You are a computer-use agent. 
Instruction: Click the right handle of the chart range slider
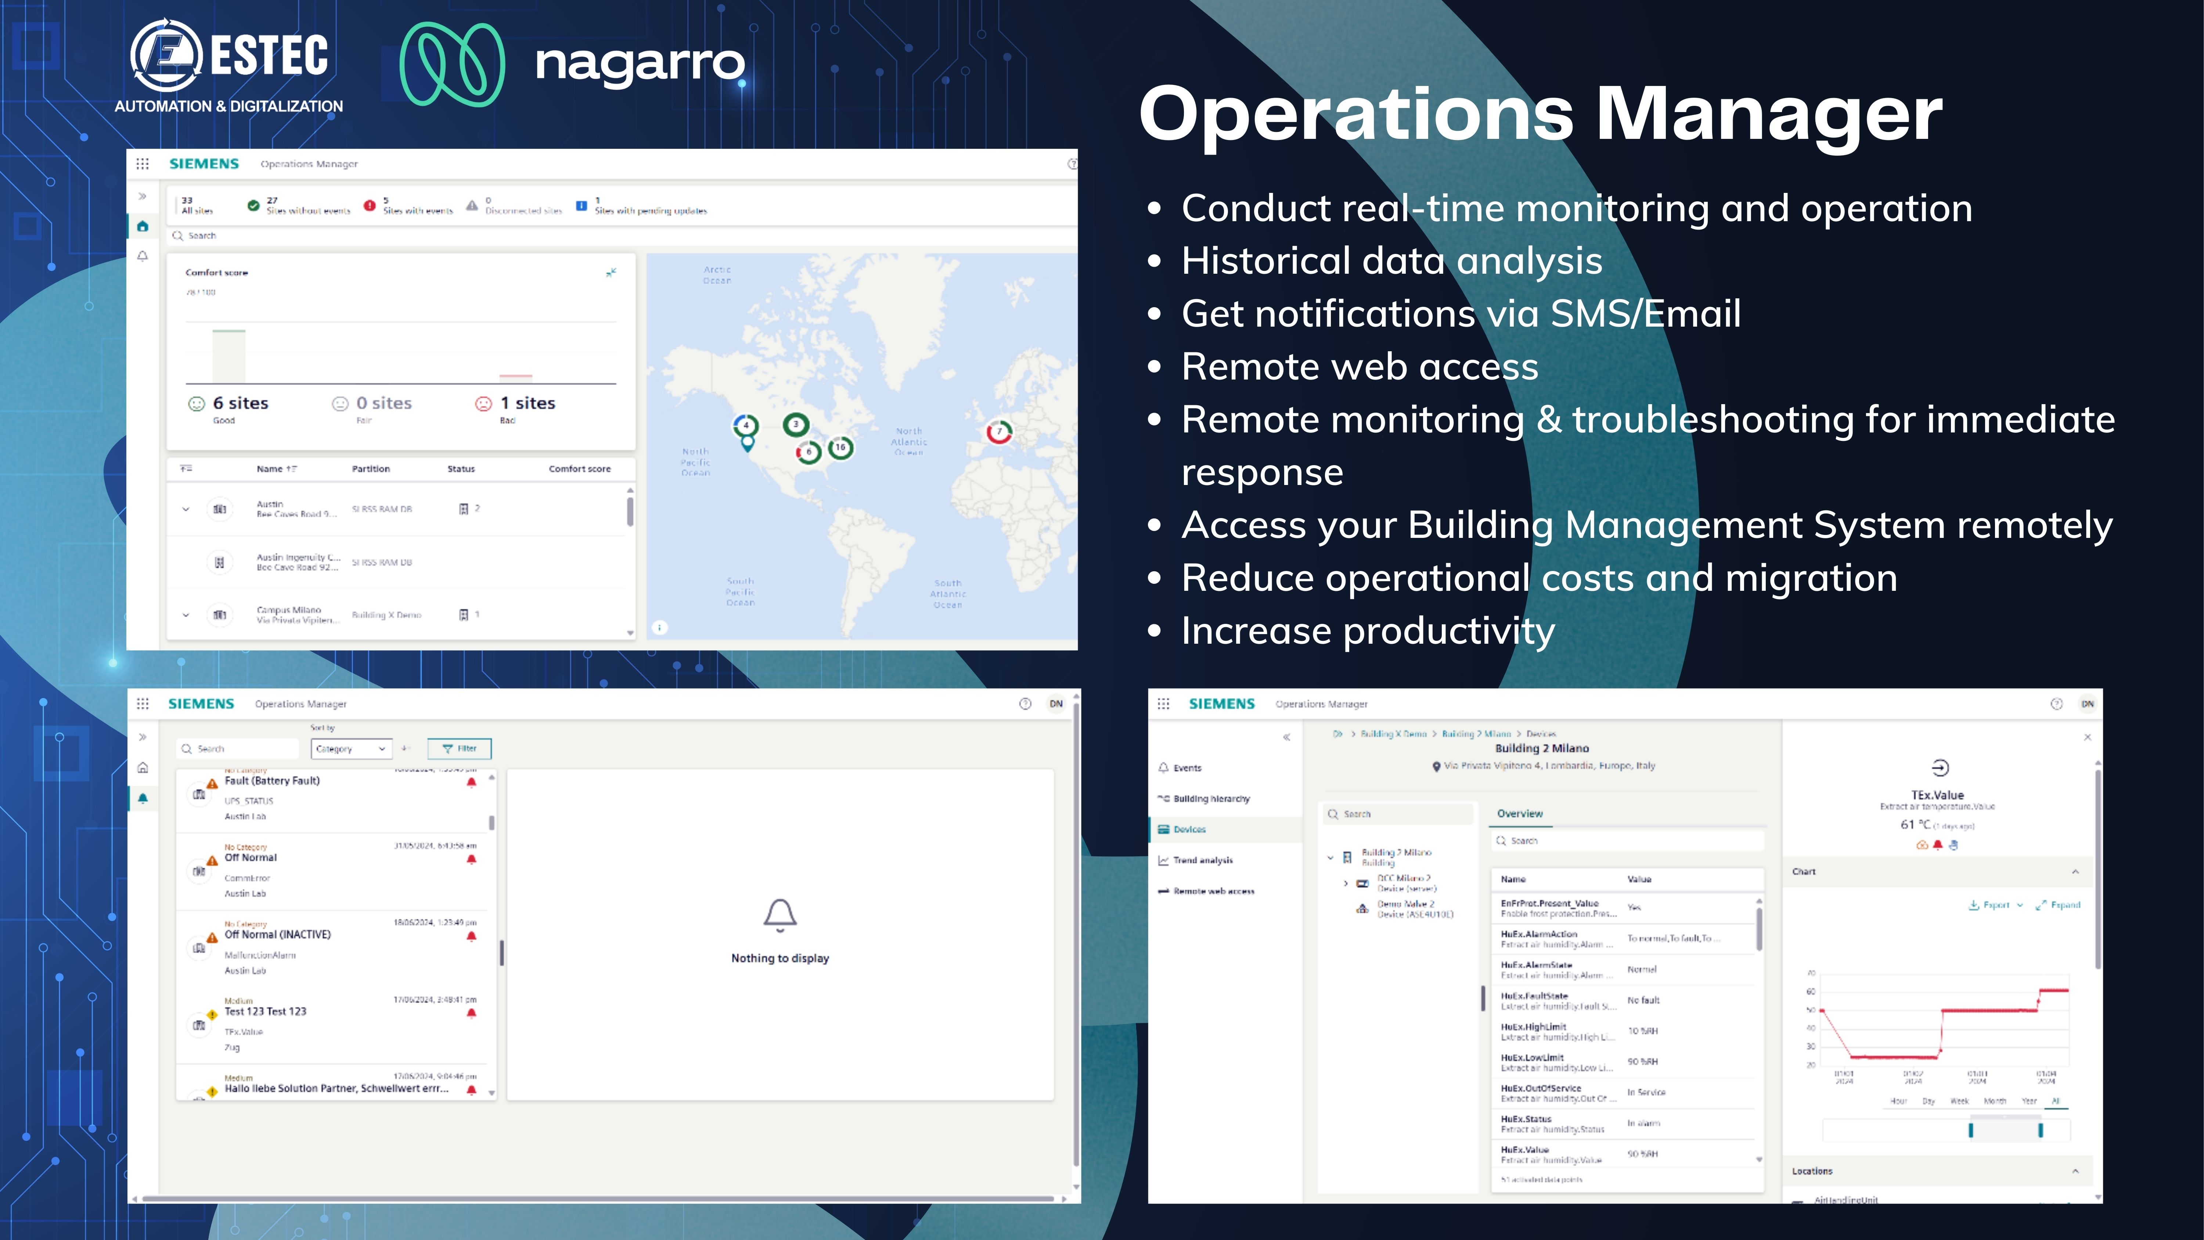tap(2041, 1131)
